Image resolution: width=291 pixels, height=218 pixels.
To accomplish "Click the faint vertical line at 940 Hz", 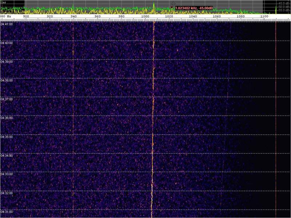I will [73, 120].
